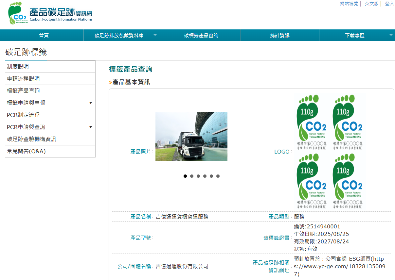Image resolution: width=395 pixels, height=280 pixels.
Task: Open PCR申請與查詢 sidebar item
Action: coord(50,127)
